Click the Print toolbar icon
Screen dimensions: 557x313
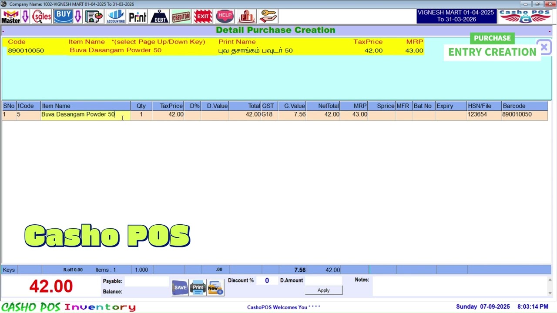click(138, 17)
